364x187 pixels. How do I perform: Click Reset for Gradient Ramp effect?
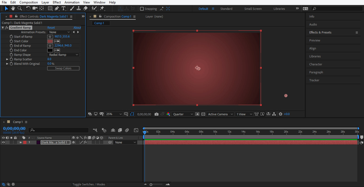pos(51,28)
